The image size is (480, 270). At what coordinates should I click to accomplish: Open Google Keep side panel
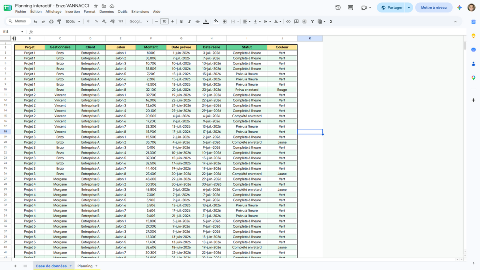point(473,36)
